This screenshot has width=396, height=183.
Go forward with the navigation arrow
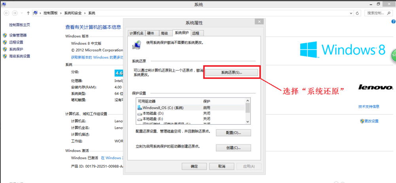[x=15, y=13]
